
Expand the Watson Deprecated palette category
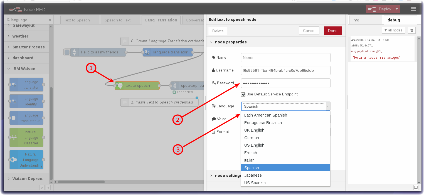click(x=26, y=179)
